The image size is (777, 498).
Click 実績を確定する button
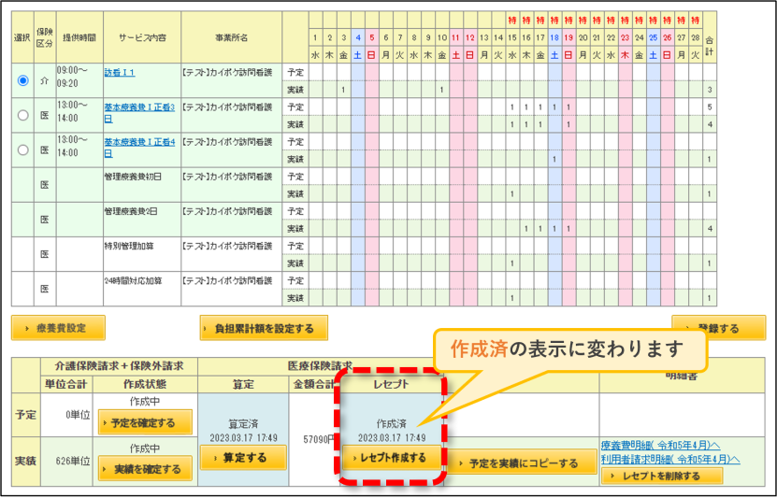coord(145,469)
